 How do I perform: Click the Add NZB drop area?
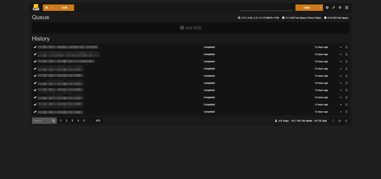[x=190, y=28]
